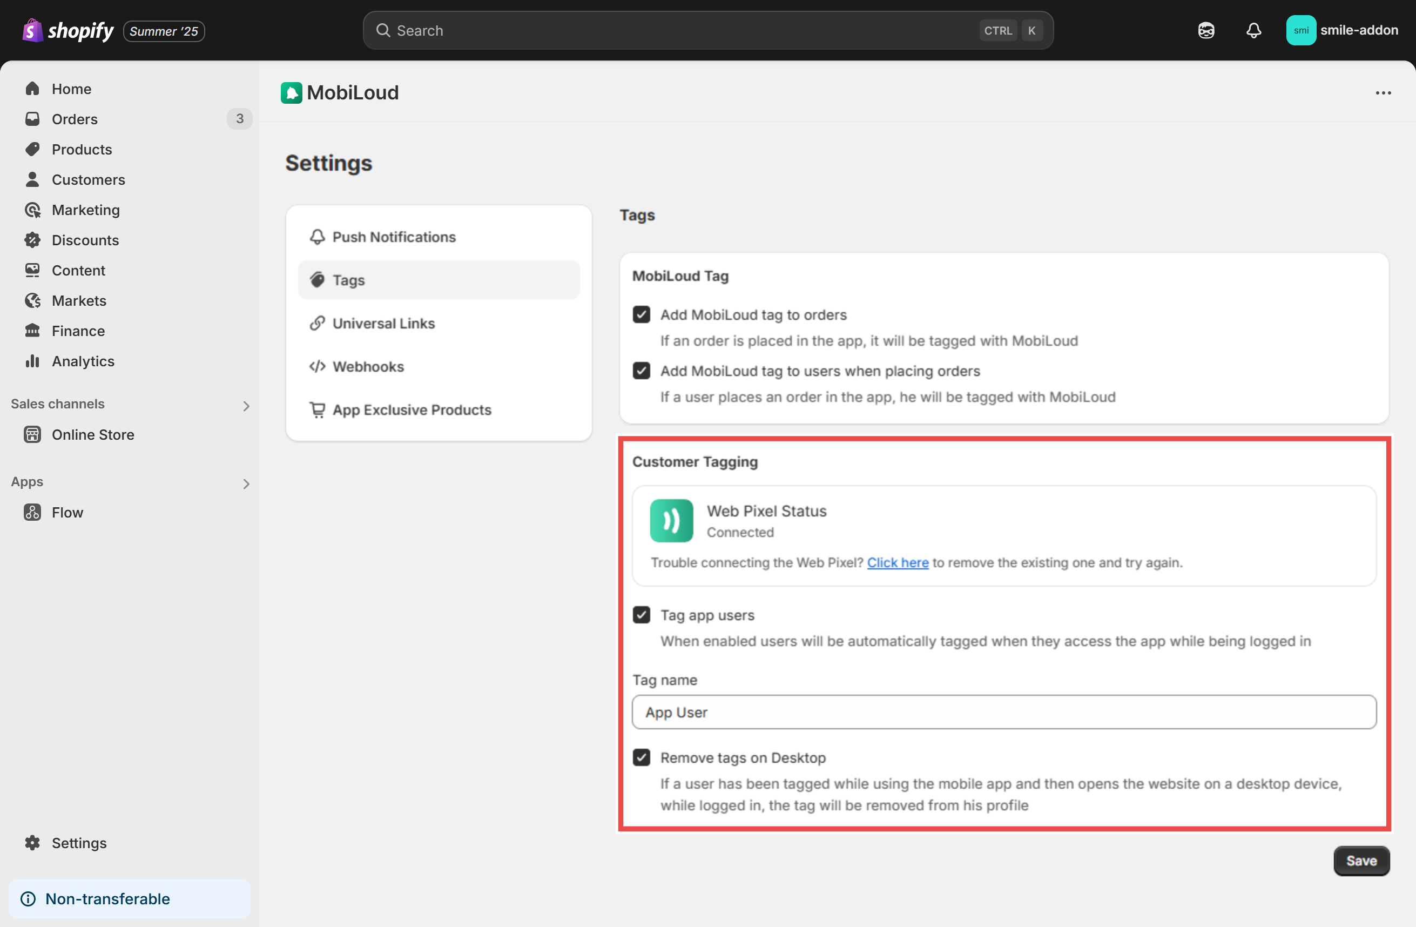Uncheck tag users when placing orders

(642, 371)
